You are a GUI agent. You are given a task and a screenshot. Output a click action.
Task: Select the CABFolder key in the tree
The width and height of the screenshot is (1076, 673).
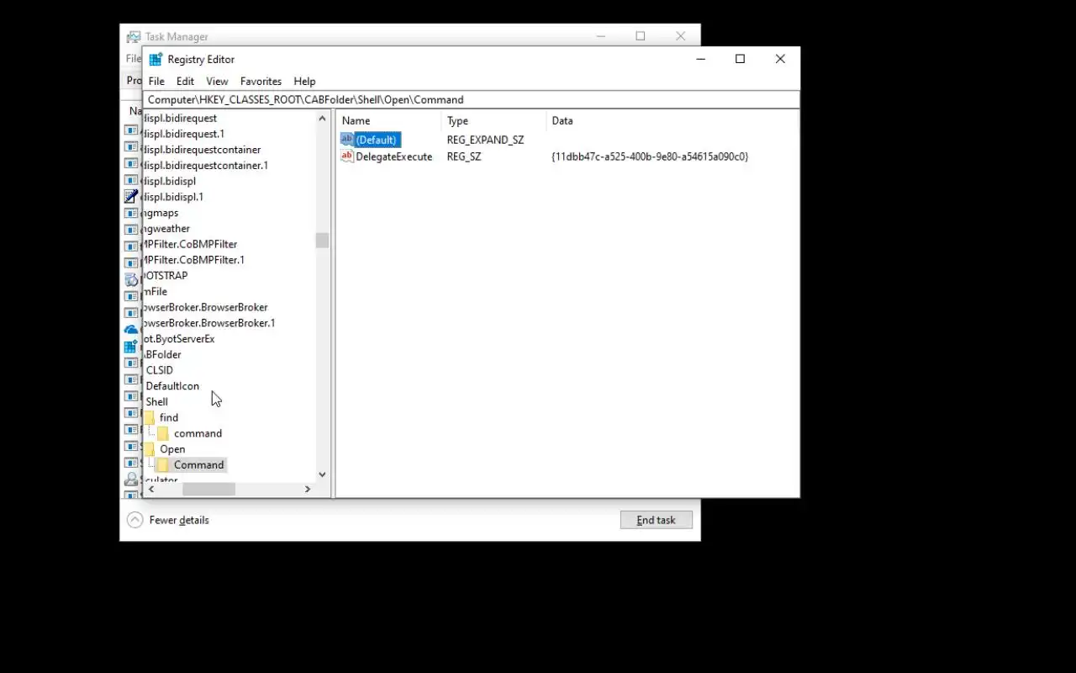point(162,354)
